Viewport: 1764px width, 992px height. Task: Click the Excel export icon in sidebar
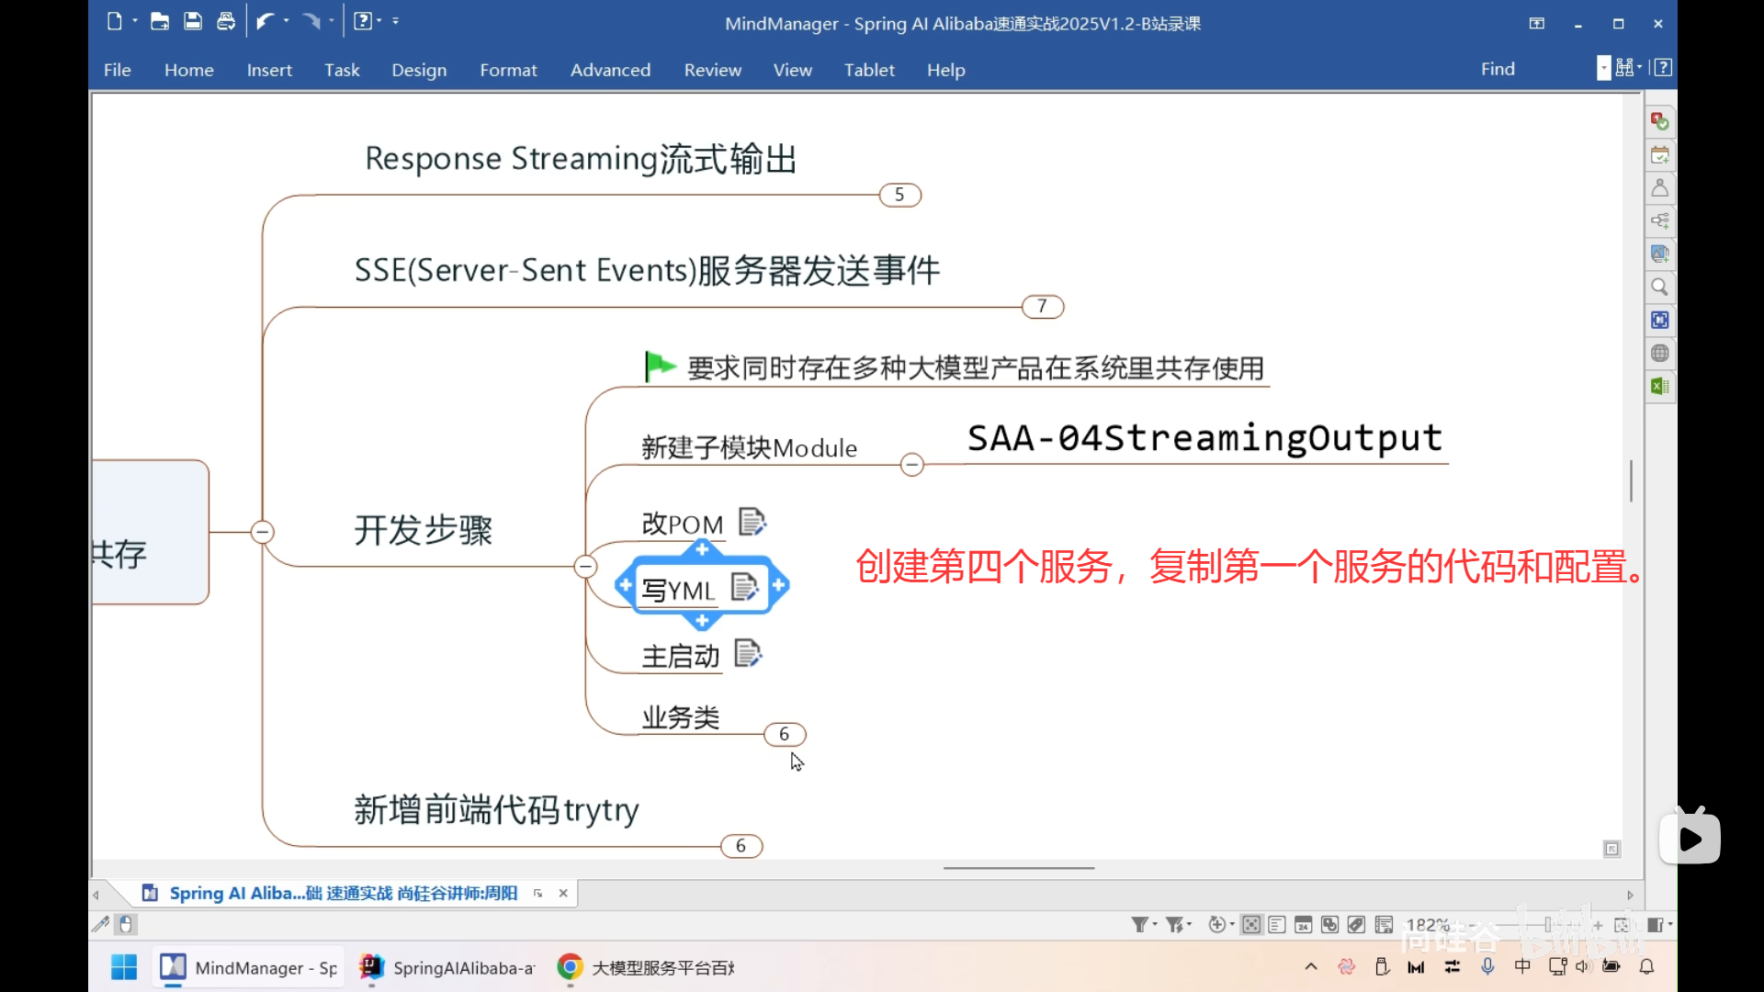tap(1659, 386)
